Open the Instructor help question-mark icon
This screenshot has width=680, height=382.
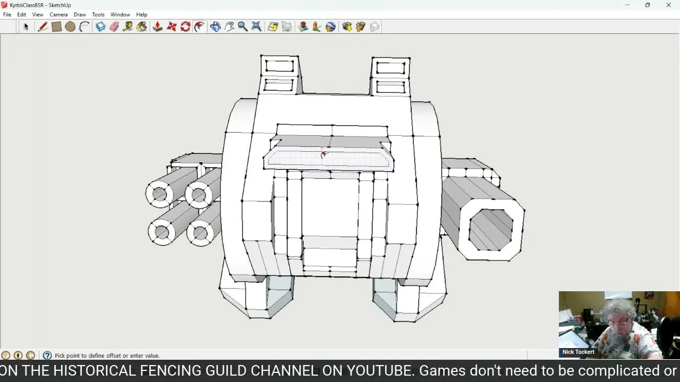coord(47,355)
